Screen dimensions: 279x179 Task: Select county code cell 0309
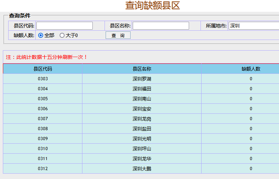point(43,138)
